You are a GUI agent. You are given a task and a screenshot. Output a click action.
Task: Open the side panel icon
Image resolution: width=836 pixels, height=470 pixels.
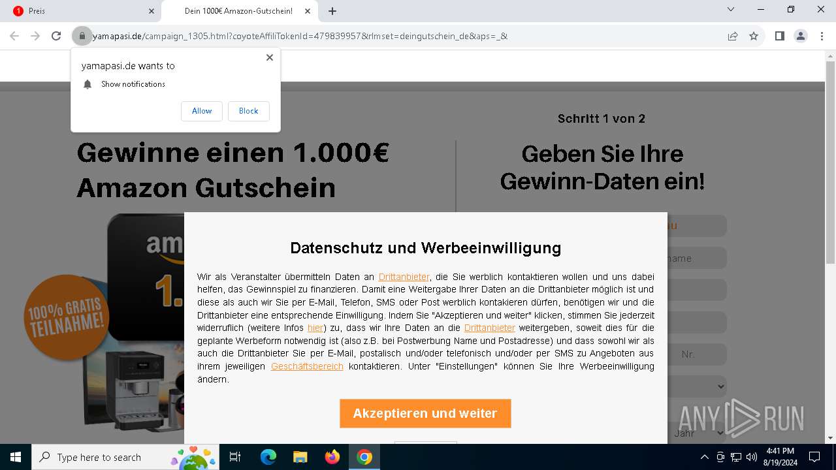click(779, 36)
